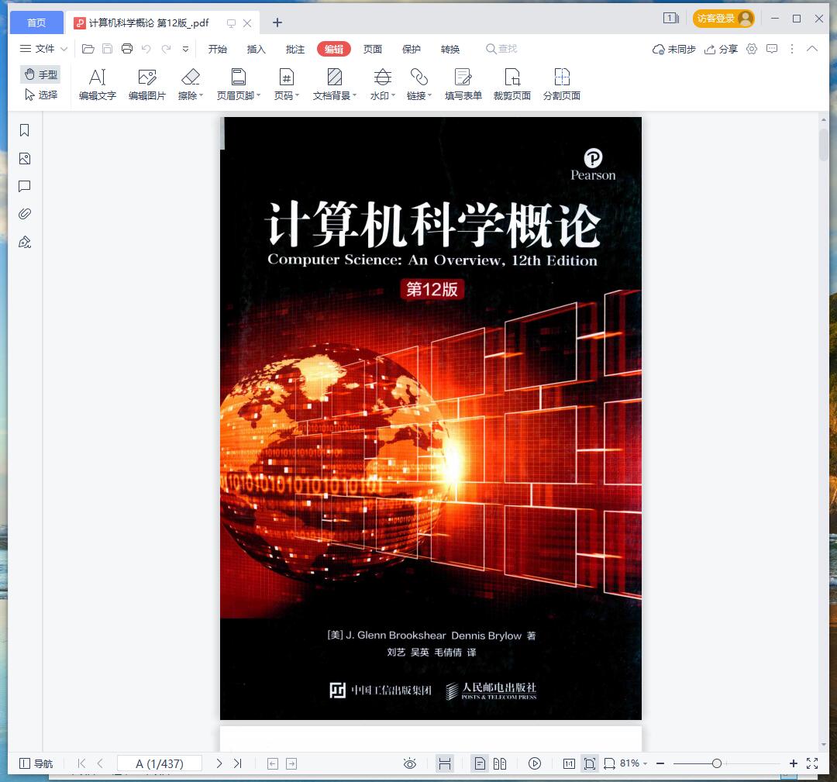Screen dimensions: 837x782
Task: Click the save icon in quick toolbar
Action: pyautogui.click(x=107, y=49)
